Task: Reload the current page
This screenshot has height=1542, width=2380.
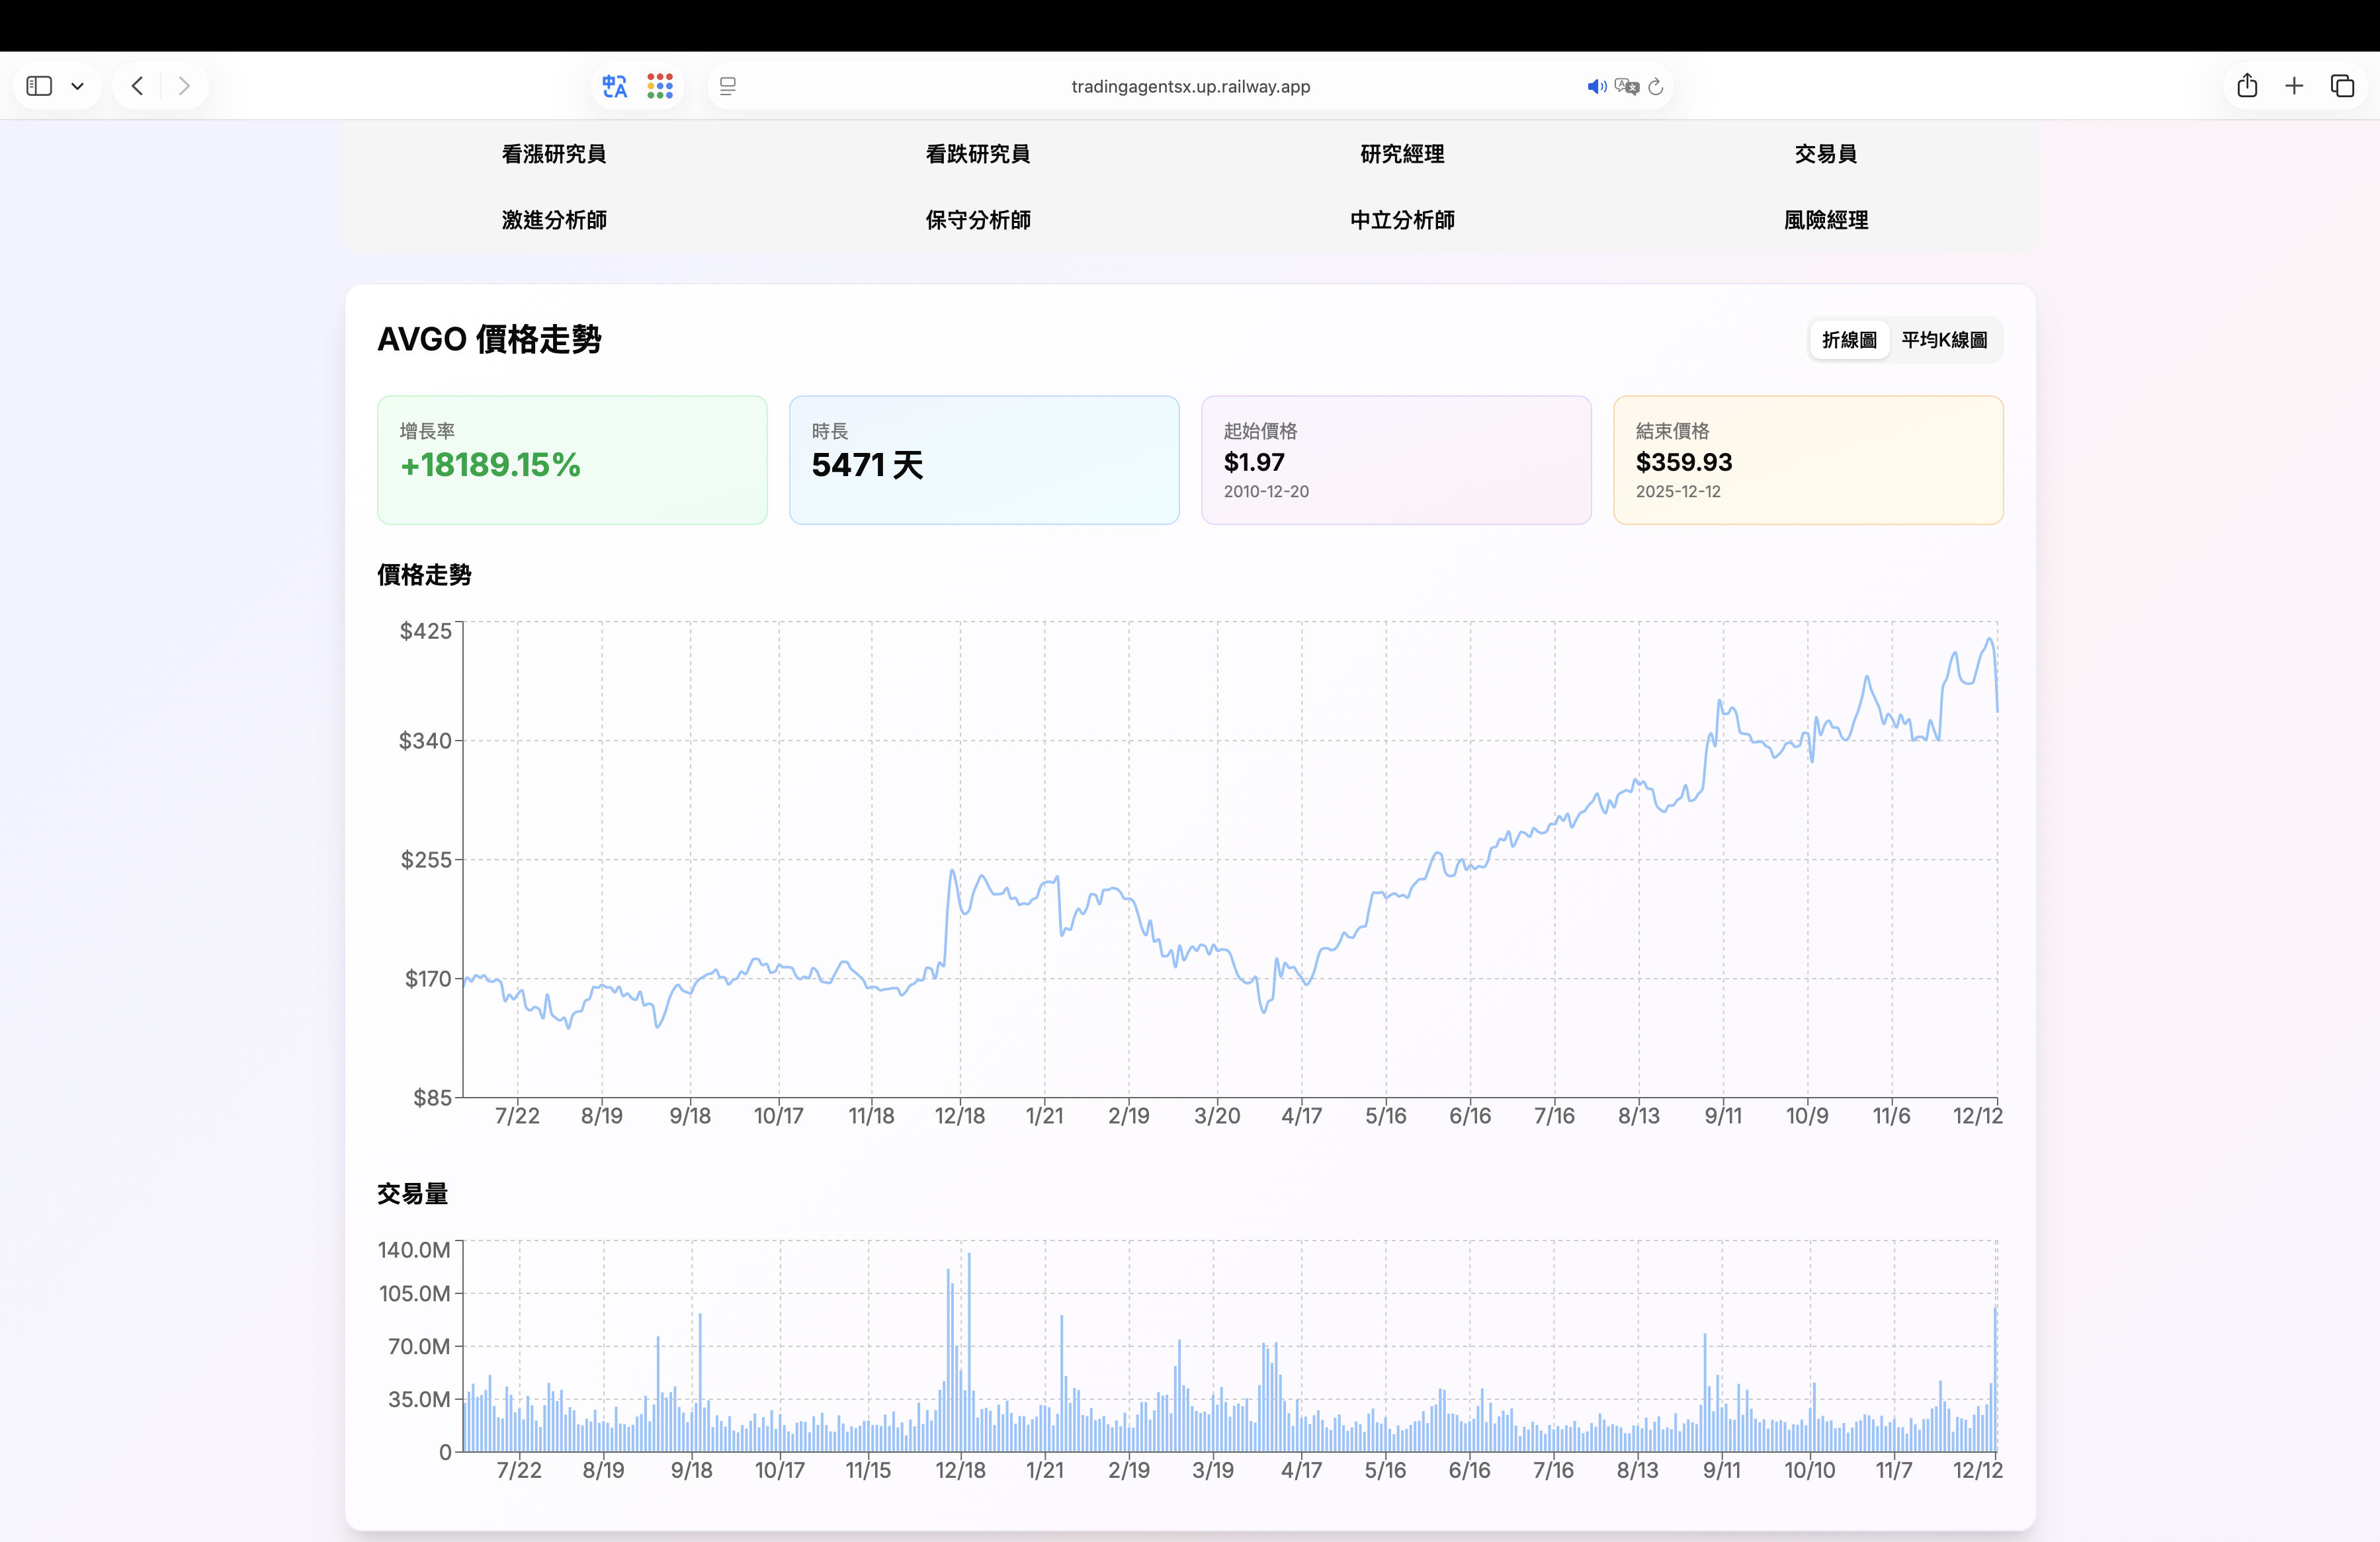Action: [x=1656, y=87]
